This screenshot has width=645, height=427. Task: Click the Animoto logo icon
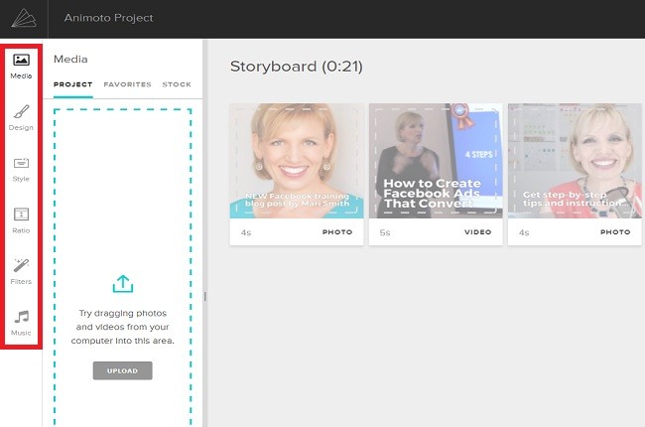[21, 19]
